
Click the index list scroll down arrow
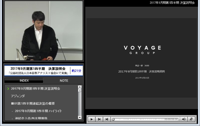tap(80, 117)
